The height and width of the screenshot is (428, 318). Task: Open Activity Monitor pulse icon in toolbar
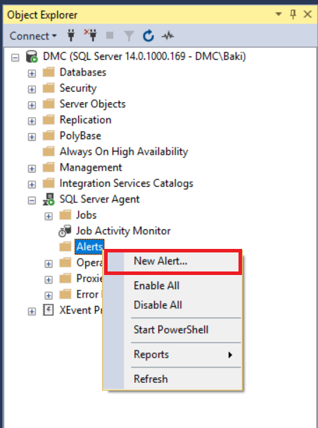click(167, 36)
